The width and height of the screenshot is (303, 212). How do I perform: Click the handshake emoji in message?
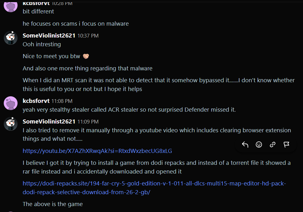(x=86, y=56)
